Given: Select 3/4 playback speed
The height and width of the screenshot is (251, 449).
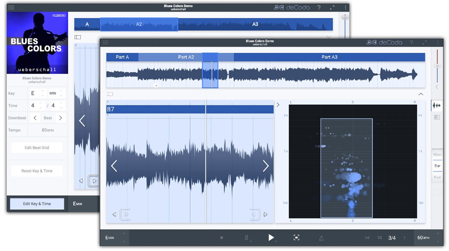Looking at the screenshot, I should pos(392,238).
